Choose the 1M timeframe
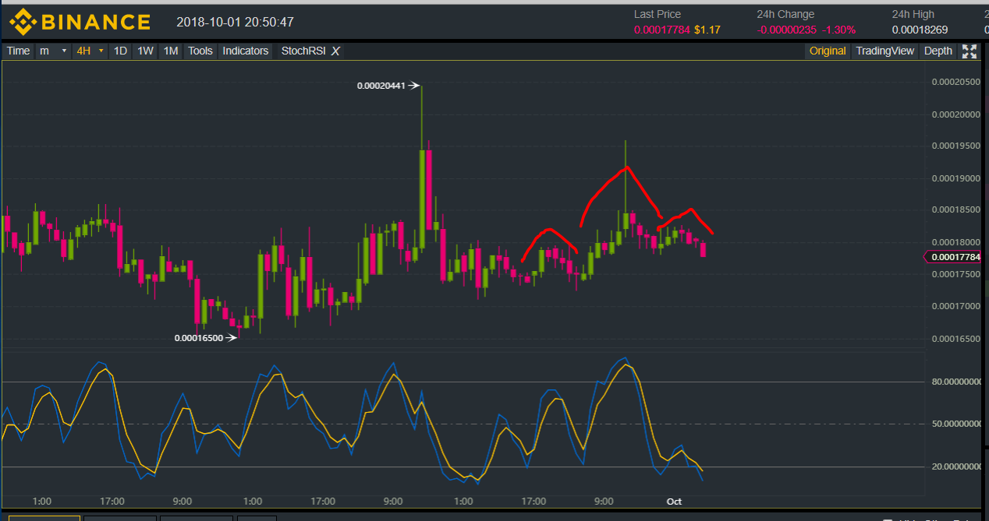Screen dimensions: 989x521 [170, 51]
